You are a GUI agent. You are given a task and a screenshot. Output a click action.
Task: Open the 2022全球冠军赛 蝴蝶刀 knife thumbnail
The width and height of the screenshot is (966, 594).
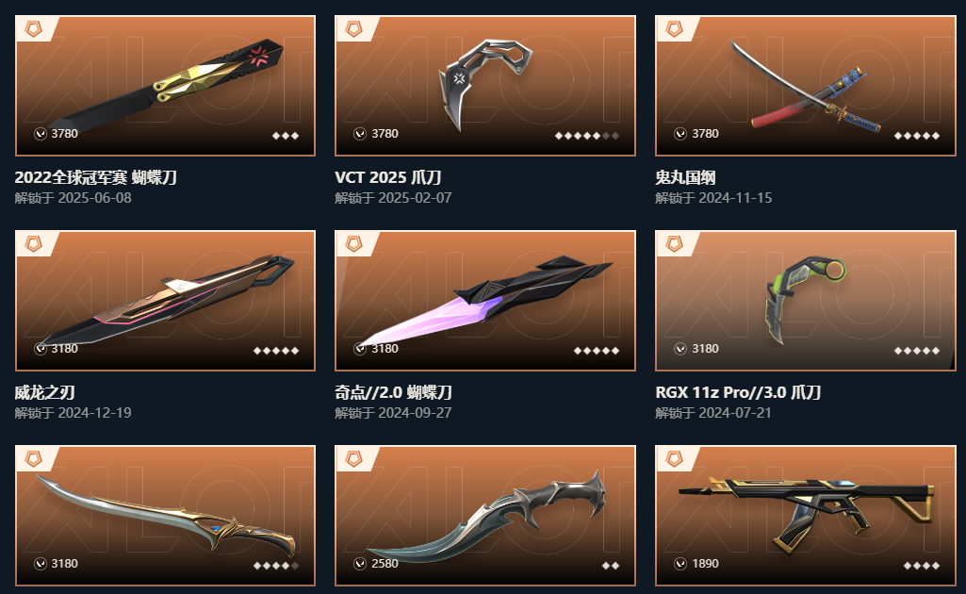(165, 86)
